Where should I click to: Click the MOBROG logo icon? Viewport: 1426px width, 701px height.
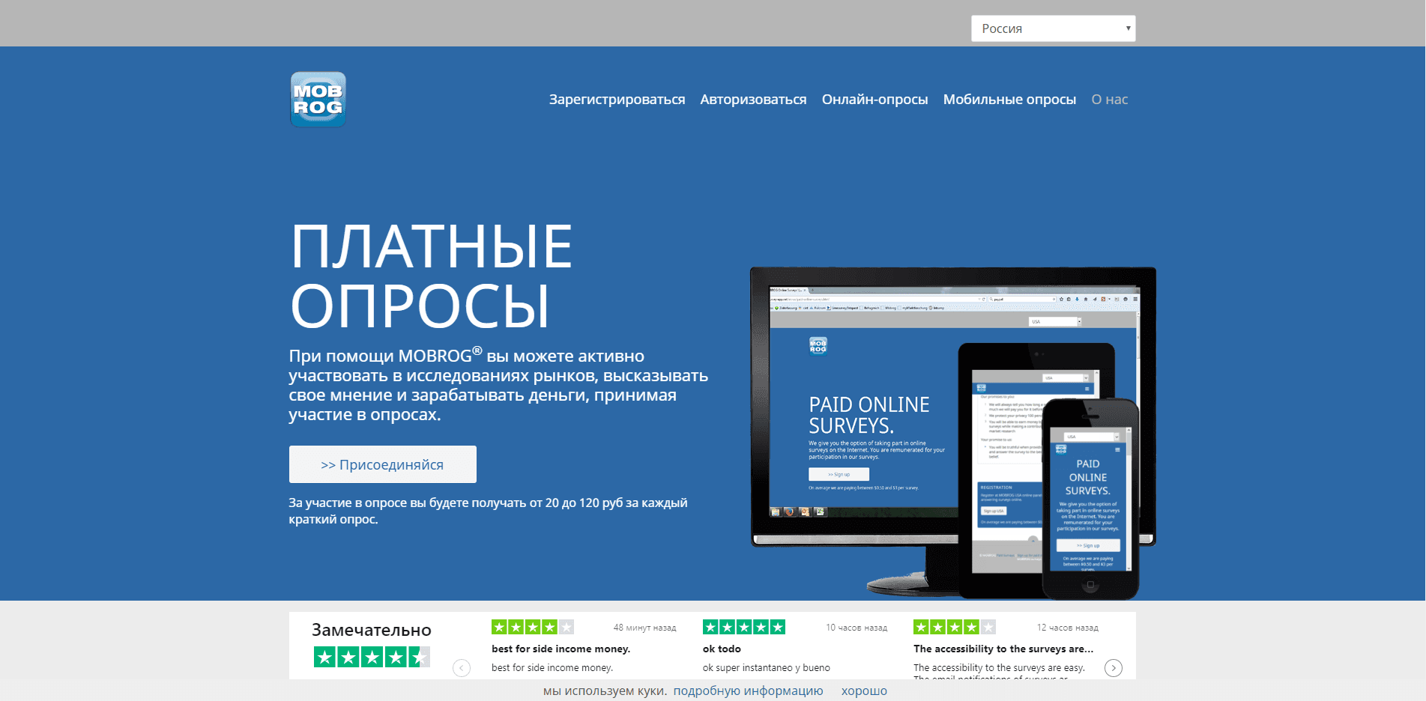pos(318,100)
